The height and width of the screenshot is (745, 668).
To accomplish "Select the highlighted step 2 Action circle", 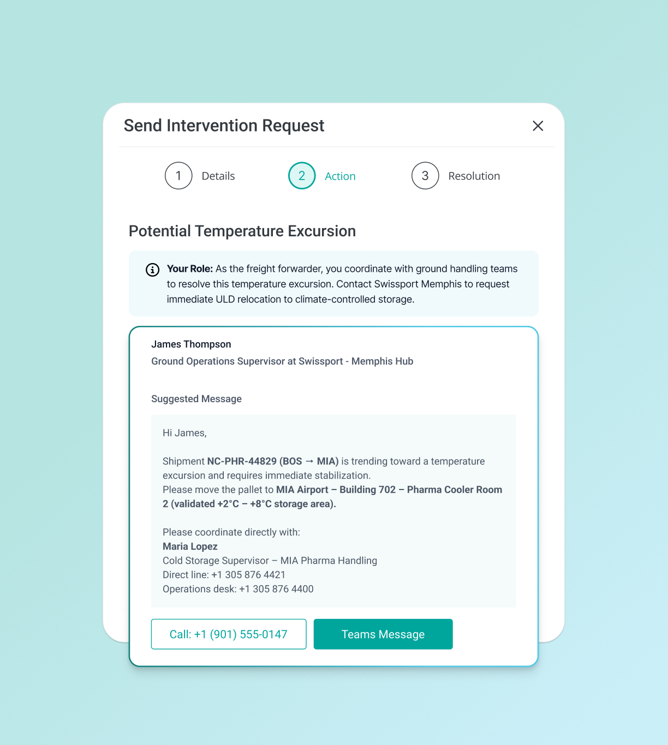I will click(302, 176).
